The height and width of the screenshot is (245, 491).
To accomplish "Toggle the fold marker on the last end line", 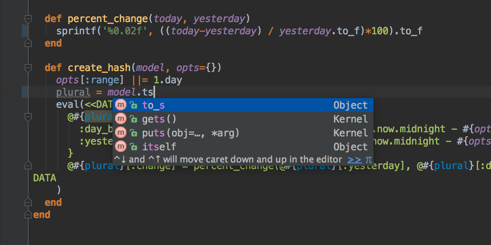I will click(x=28, y=214).
